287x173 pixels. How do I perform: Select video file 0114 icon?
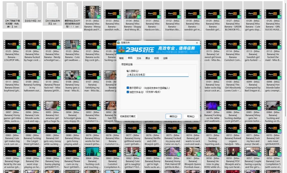click(233, 45)
